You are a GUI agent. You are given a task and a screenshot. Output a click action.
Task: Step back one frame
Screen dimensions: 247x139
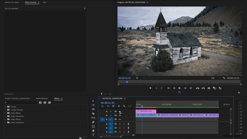(174, 88)
